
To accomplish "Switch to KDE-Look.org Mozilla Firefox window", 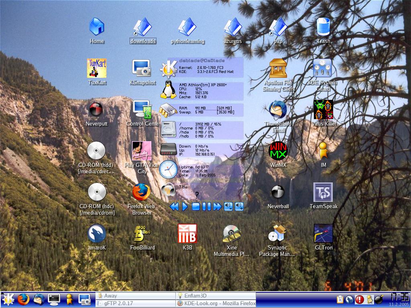I will click(x=216, y=303).
